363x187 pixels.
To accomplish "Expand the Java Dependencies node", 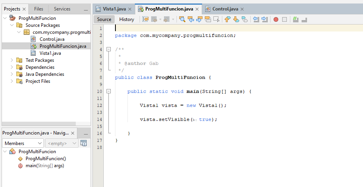I will (12, 74).
